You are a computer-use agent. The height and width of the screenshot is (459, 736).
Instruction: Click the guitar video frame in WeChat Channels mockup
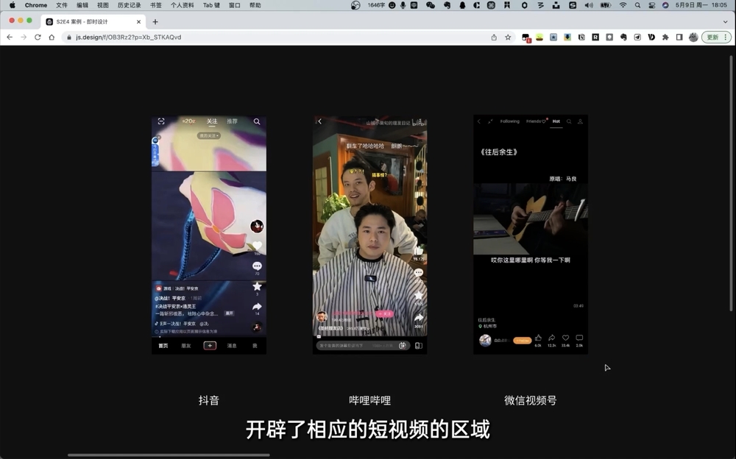531,218
